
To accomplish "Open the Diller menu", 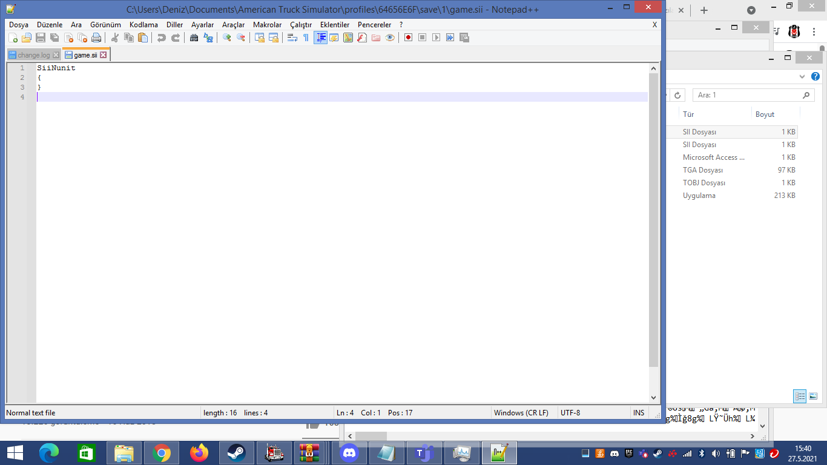I will tap(175, 25).
